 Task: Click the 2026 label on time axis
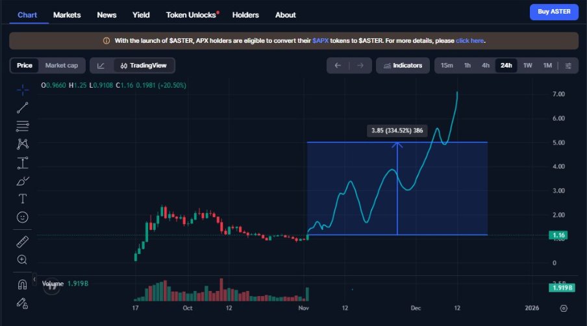(x=532, y=308)
